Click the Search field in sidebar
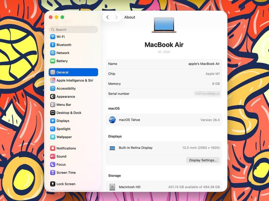This screenshot has height=201, width=269. click(x=74, y=30)
